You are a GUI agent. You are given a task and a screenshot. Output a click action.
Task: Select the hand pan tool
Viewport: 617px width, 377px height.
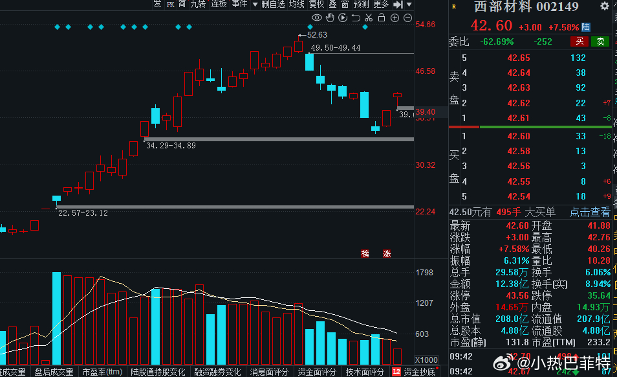[330, 17]
